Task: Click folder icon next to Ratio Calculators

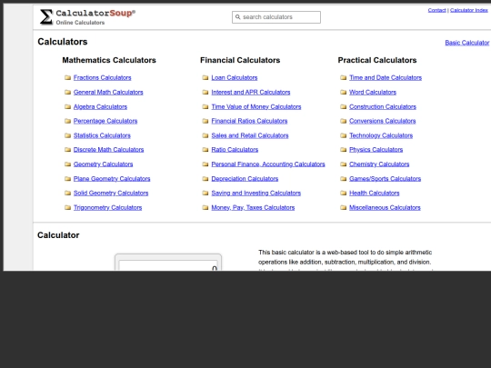Action: coord(205,150)
